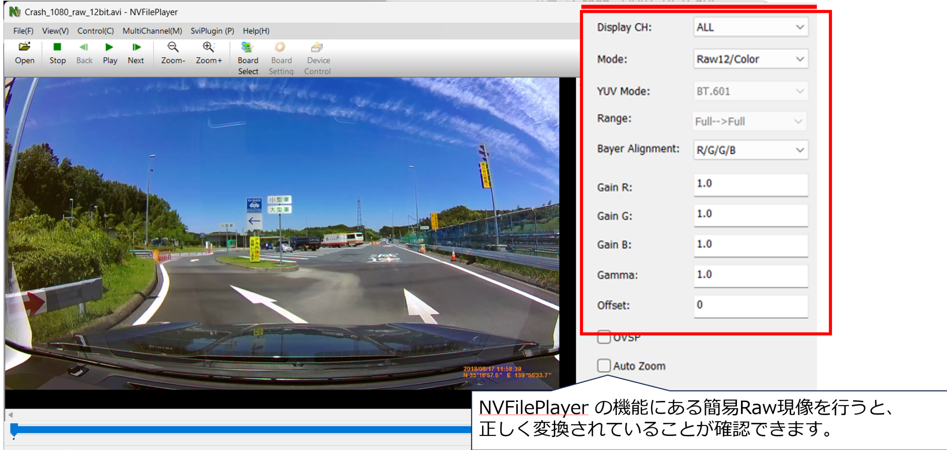Click the Device Control icon
The image size is (947, 450).
(317, 48)
